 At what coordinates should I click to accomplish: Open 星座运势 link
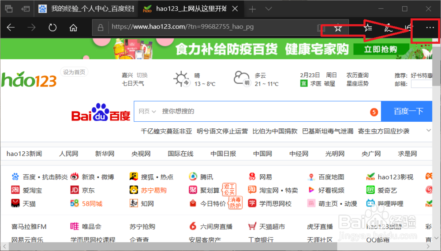click(358, 83)
